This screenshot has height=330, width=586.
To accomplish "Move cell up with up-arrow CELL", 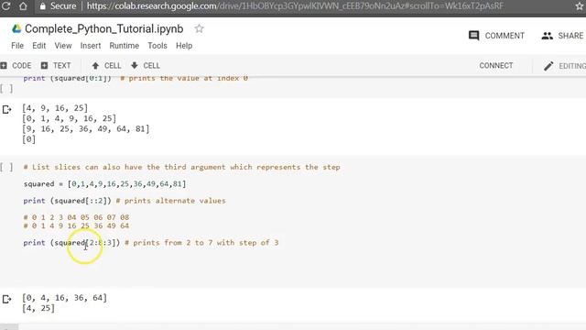I will pyautogui.click(x=106, y=65).
